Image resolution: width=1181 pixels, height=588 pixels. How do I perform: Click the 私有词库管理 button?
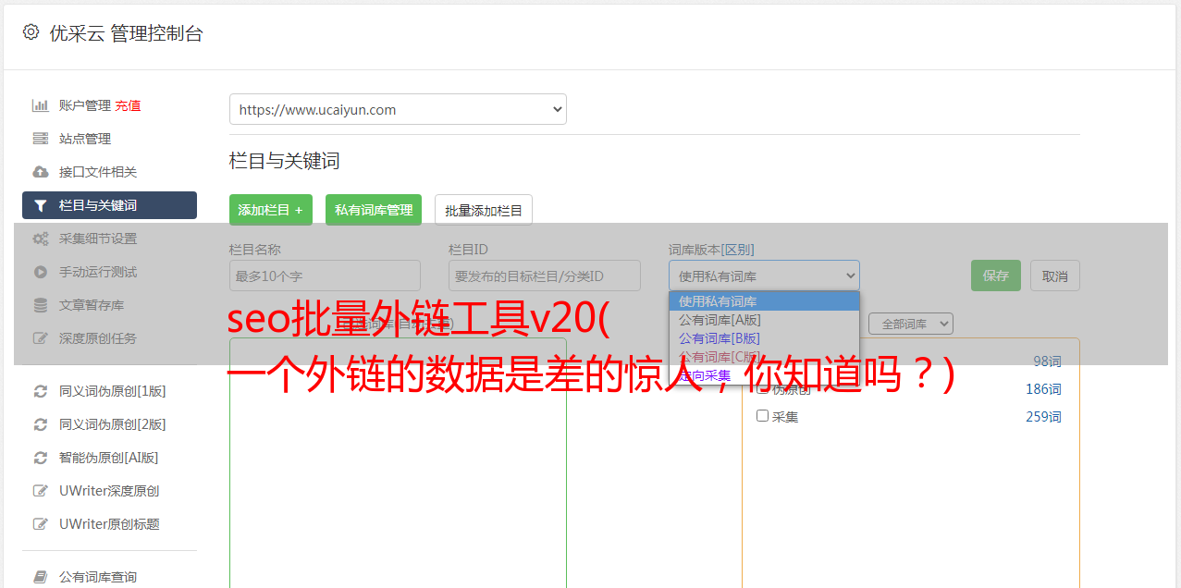374,210
